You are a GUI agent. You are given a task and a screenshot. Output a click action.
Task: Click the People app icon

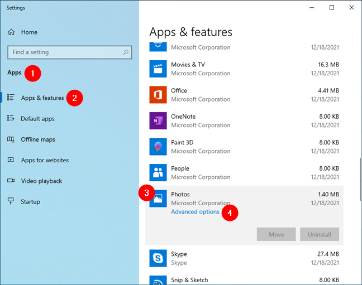click(x=158, y=172)
